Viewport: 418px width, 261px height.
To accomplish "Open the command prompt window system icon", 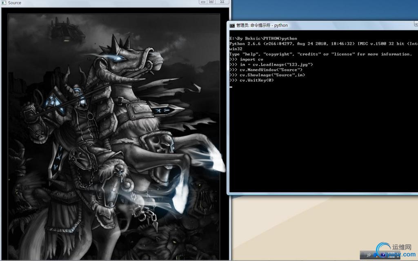I will (232, 26).
